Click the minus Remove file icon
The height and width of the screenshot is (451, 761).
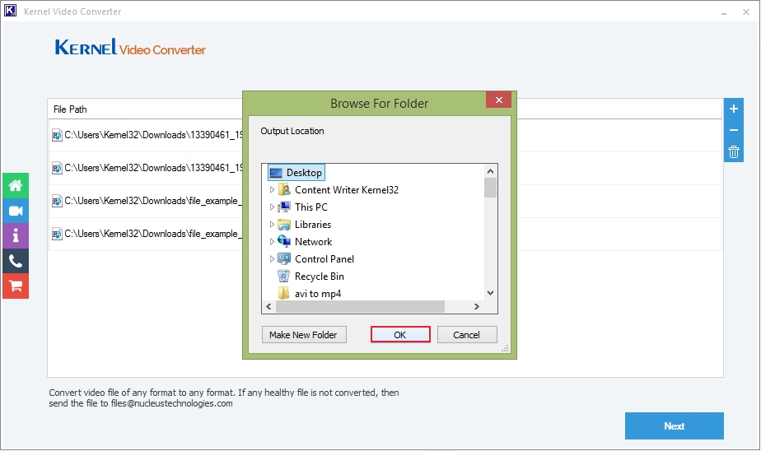tap(733, 130)
